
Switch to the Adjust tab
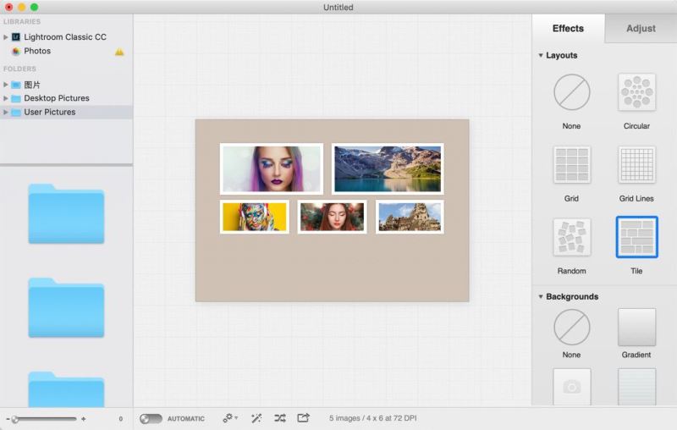coord(641,29)
